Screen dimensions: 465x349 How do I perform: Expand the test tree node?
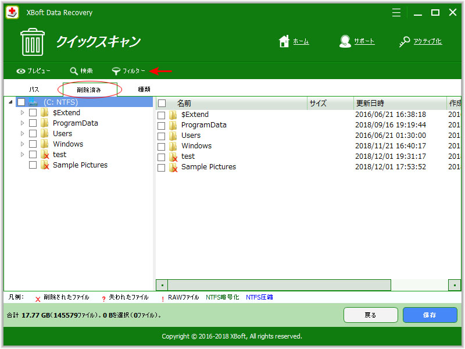pyautogui.click(x=22, y=154)
